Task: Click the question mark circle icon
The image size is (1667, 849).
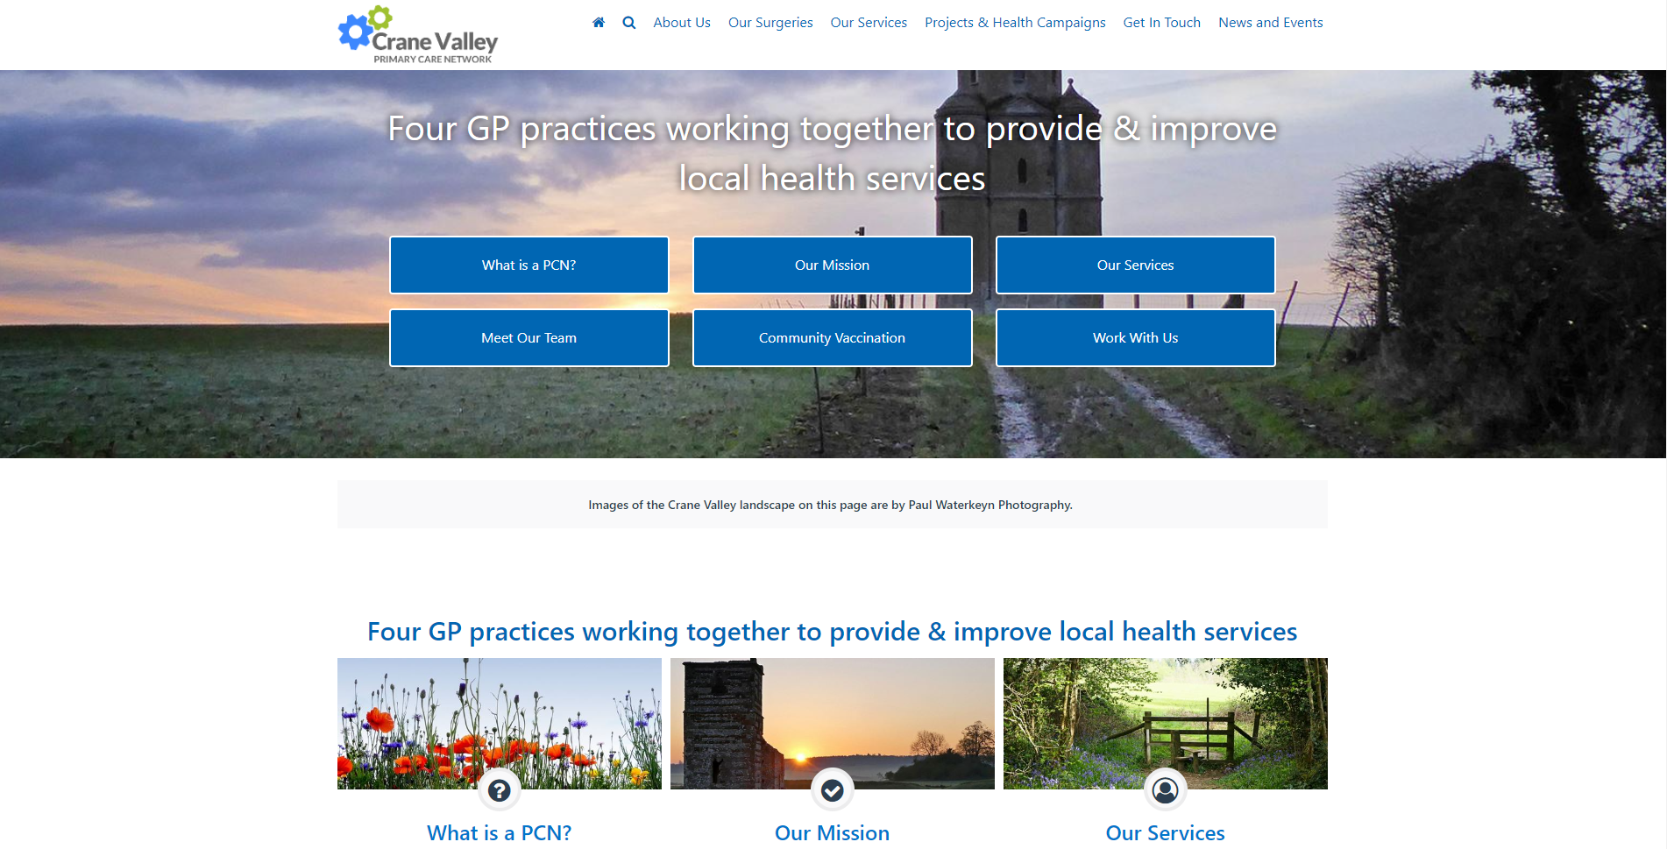Action: click(500, 790)
